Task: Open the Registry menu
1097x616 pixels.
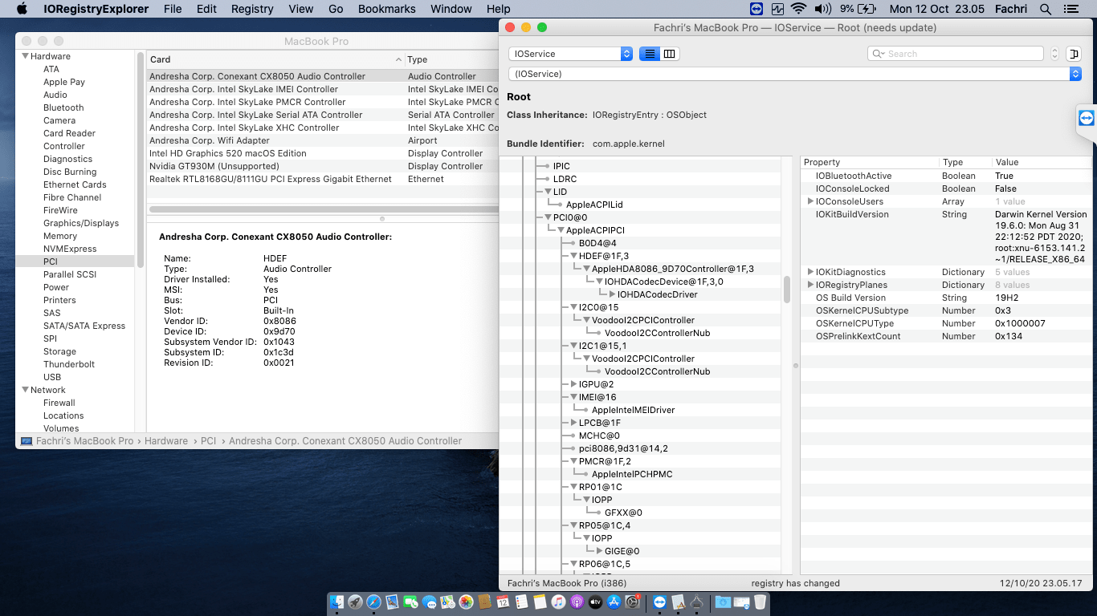Action: [x=252, y=9]
